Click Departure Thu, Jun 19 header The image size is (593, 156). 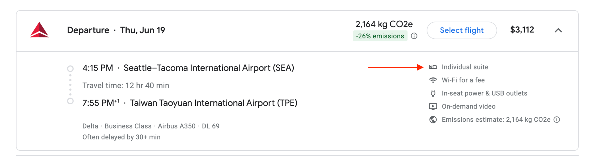click(x=116, y=30)
